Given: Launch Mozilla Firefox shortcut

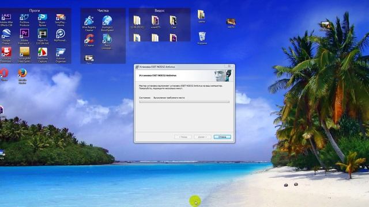Looking at the screenshot, I should [22, 76].
